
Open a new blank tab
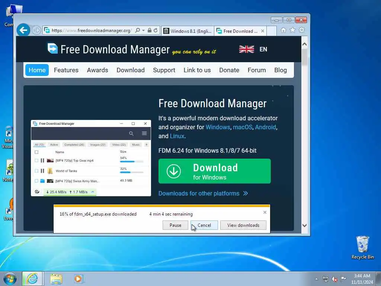pyautogui.click(x=272, y=31)
